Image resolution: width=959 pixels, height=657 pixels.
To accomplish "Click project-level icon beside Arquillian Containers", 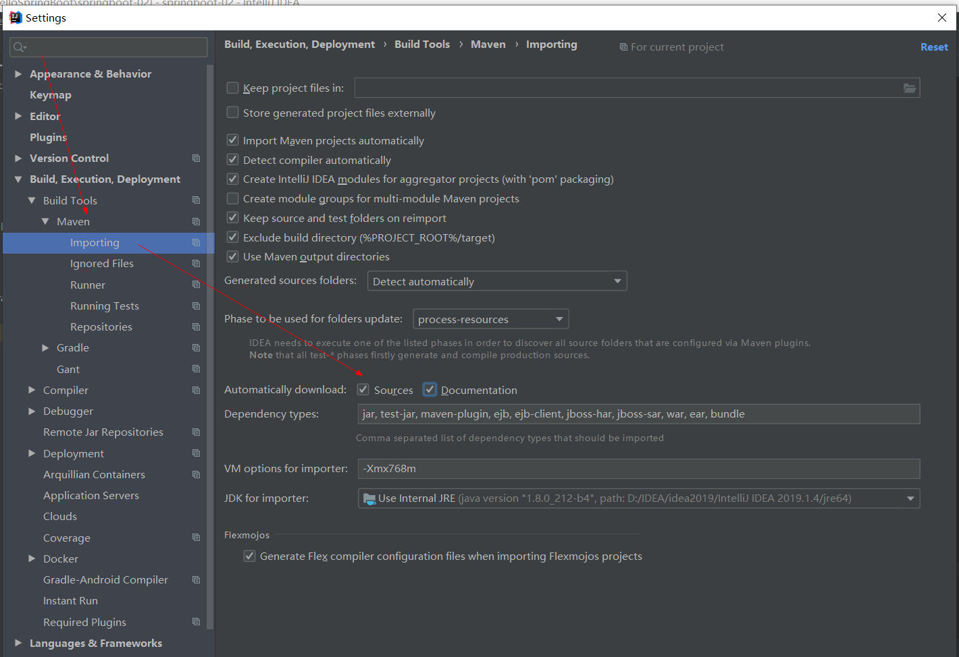I will click(196, 474).
